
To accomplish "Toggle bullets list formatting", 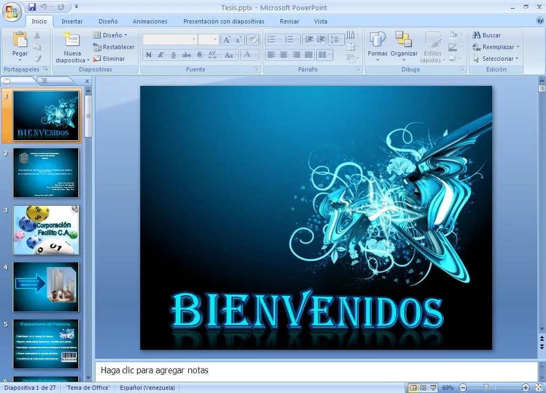I will (x=272, y=38).
